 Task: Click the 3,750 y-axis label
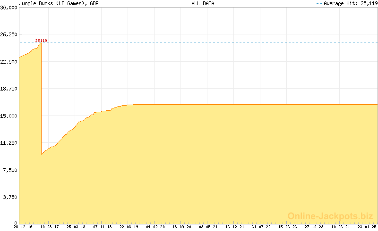point(10,197)
